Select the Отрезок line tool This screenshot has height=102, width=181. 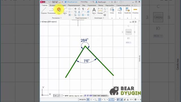pyautogui.click(x=44, y=11)
